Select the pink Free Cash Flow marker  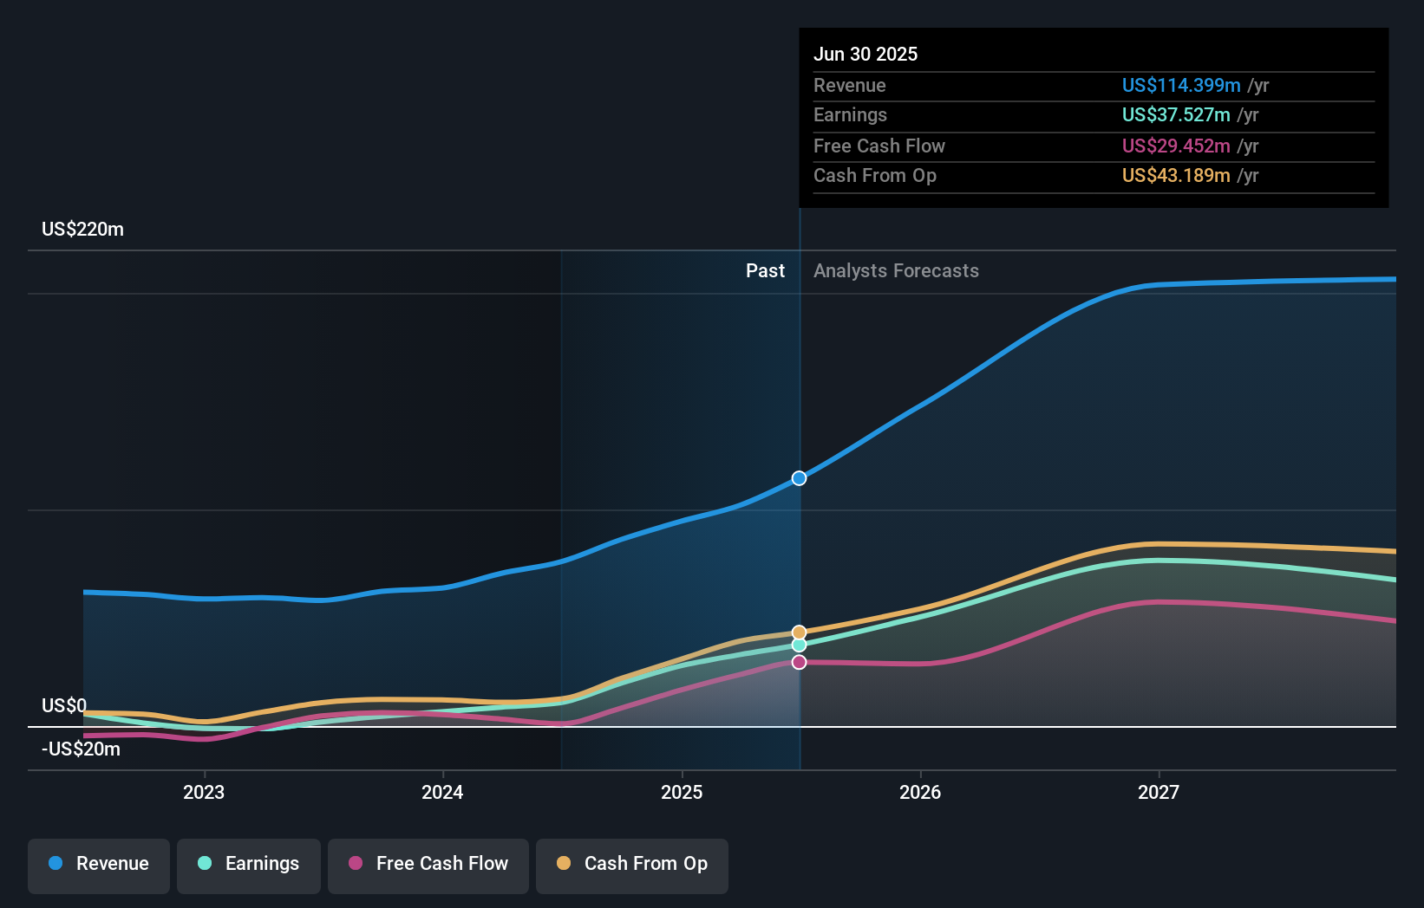coord(799,662)
